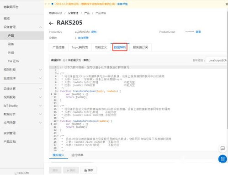Image resolution: width=228 pixels, height=175 pixels.
Task: Expand the 边缘计算 sidebar section
Action: point(22,89)
